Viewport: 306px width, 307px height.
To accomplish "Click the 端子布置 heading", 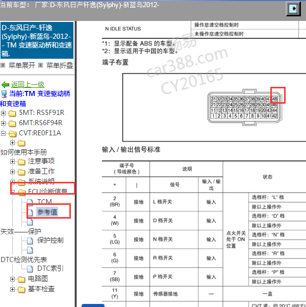I will point(115,62).
